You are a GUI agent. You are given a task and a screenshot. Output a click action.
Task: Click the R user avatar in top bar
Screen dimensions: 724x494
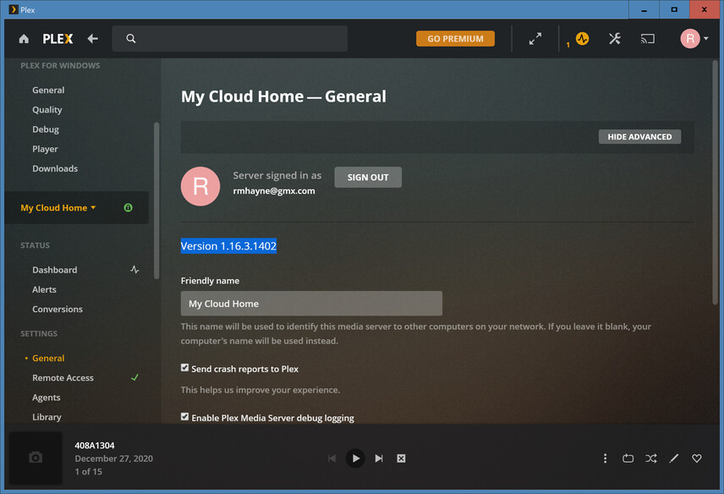690,39
